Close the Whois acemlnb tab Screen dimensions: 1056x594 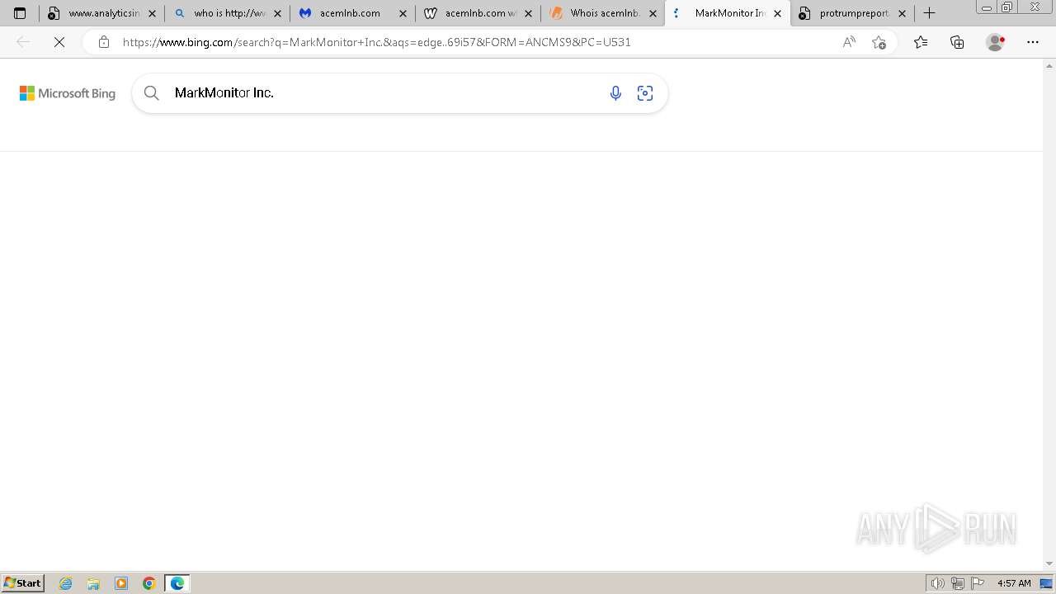click(x=653, y=13)
